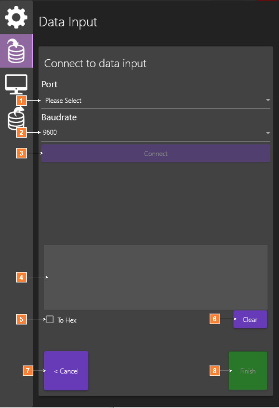
Task: Open the settings gear in the sidebar
Action: click(x=16, y=17)
